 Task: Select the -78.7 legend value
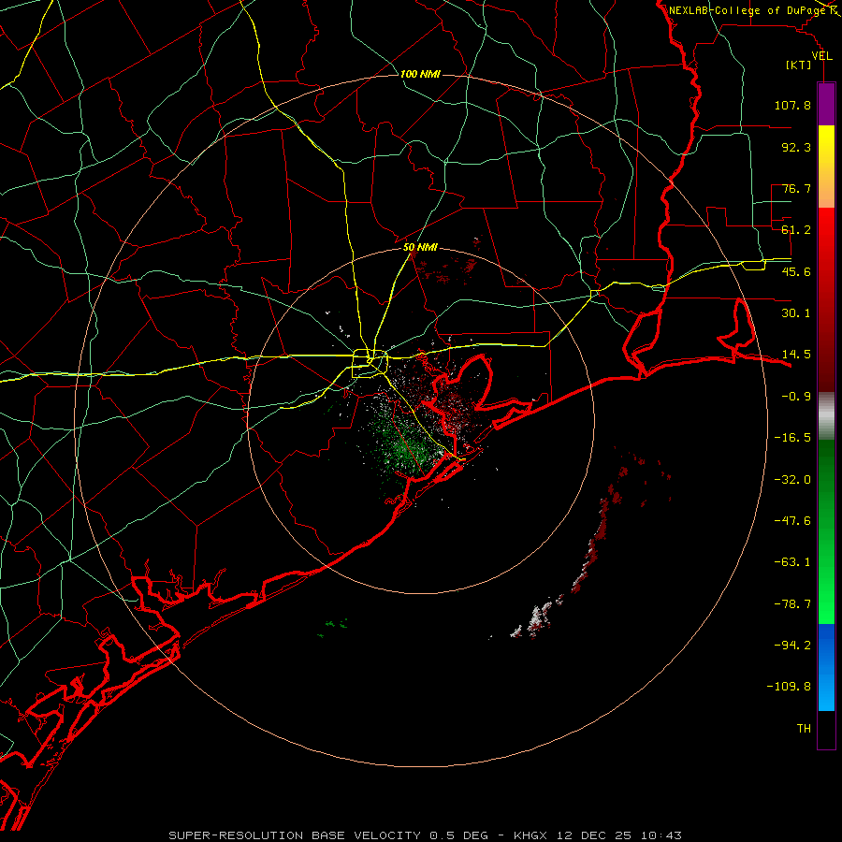point(792,604)
